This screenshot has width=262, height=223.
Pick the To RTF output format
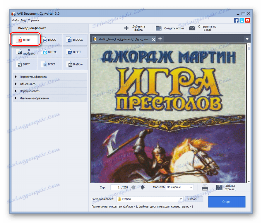[25, 64]
